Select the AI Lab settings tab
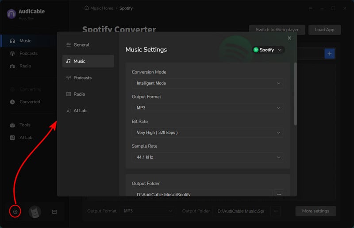354x228 pixels. [88, 110]
